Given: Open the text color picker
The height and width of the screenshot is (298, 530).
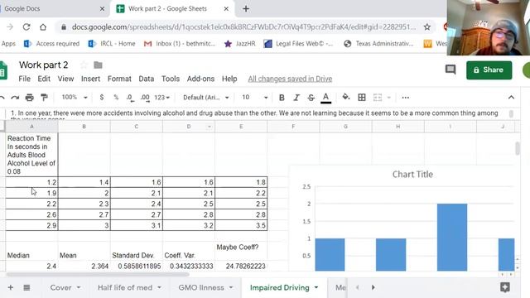Looking at the screenshot, I should click(325, 98).
